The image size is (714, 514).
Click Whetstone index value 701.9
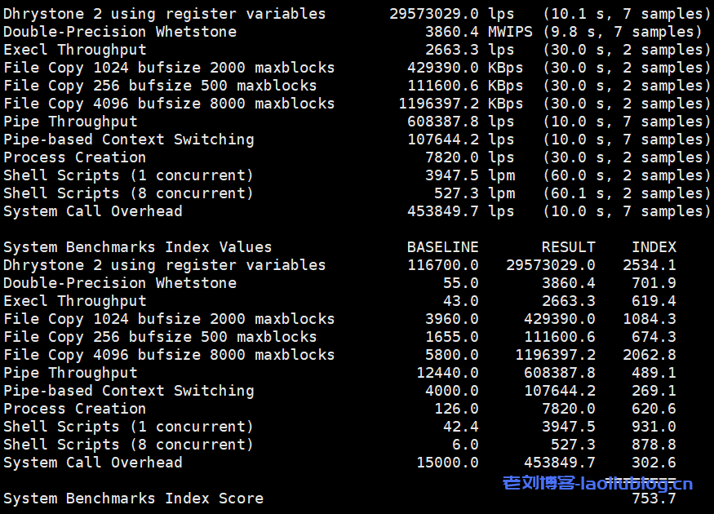[654, 283]
